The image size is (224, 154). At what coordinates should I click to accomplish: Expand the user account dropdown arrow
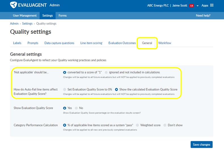[198, 6]
